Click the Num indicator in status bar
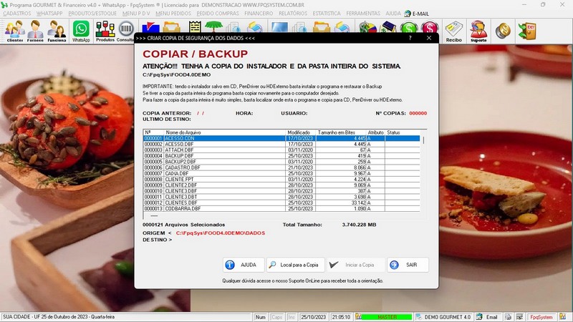Viewport: 573px width, 322px height. [x=261, y=317]
